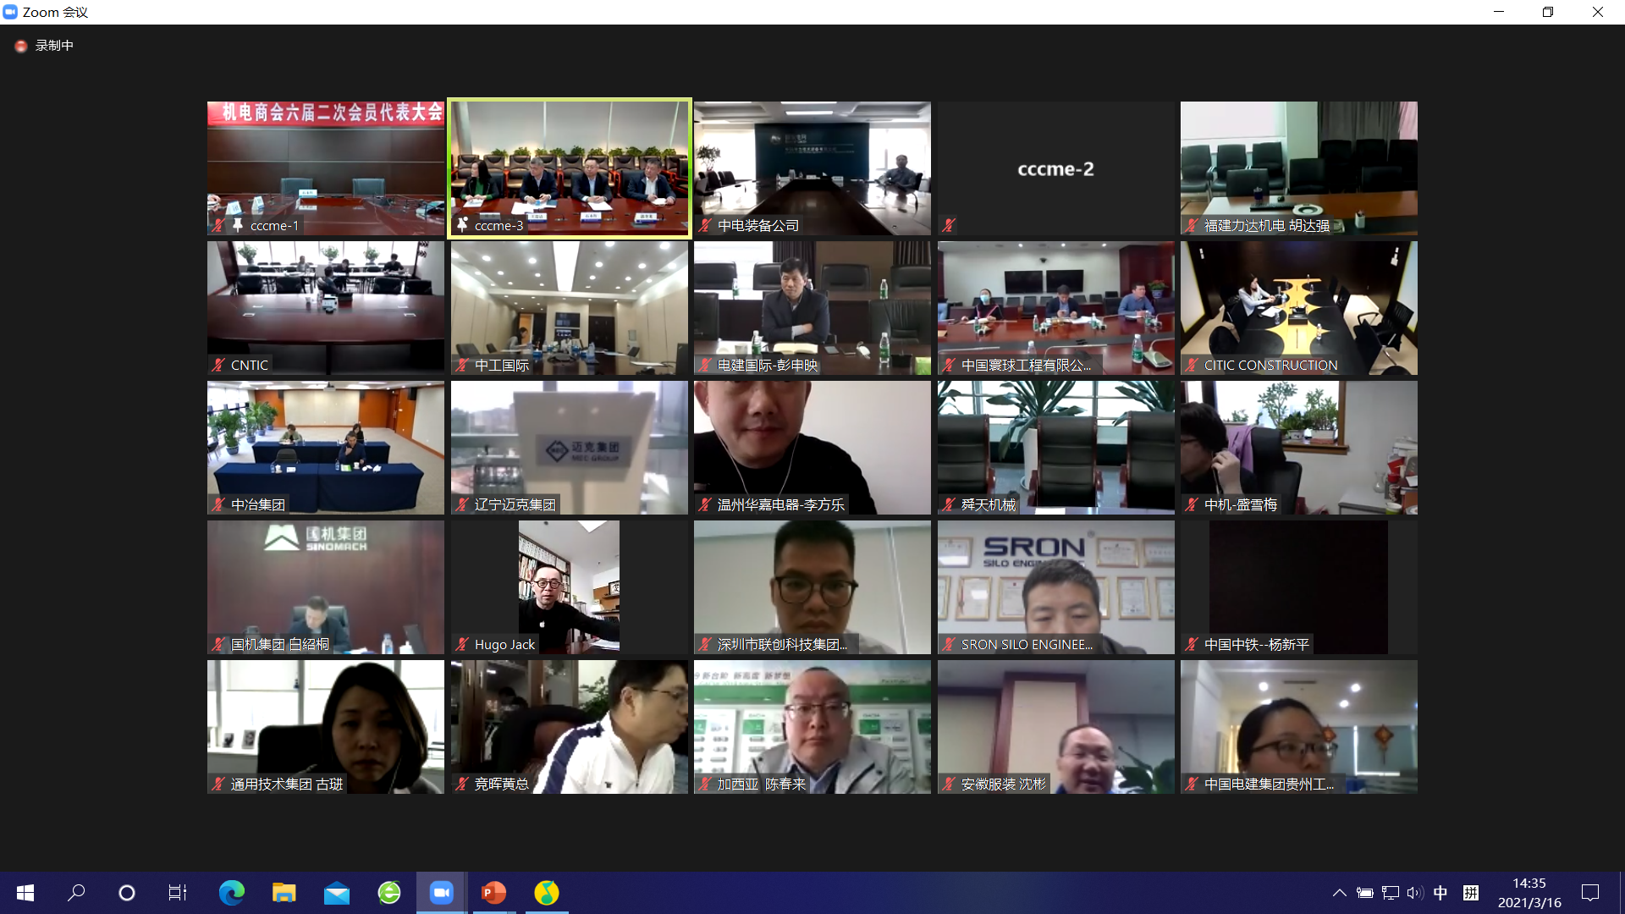This screenshot has width=1625, height=914.
Task: Click the 中冶集团 video tile
Action: coord(326,448)
